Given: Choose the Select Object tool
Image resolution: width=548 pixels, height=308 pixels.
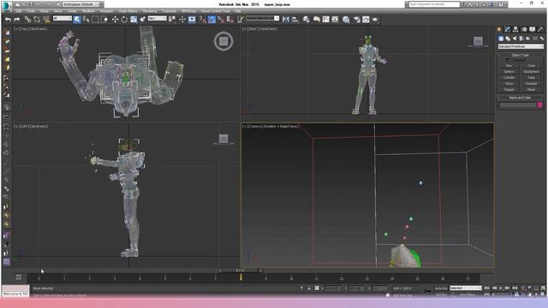Looking at the screenshot, I should pyautogui.click(x=77, y=20).
